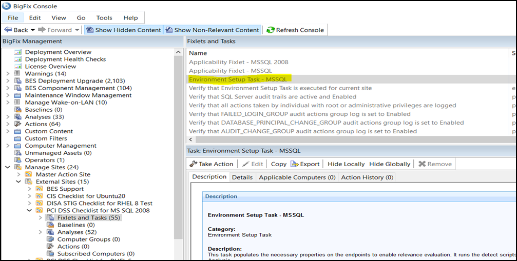Click the Manage Wake-on-LAN icon
Image resolution: width=517 pixels, height=261 pixels.
[18, 103]
